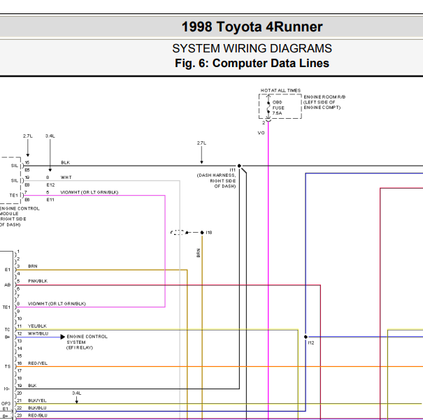Click the 'I11' splice label
423x420 pixels.
pos(233,170)
